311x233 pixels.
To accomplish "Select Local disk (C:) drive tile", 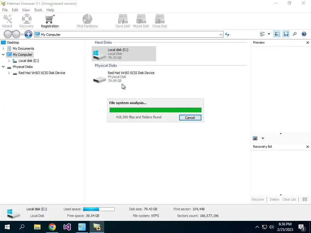I will click(x=124, y=54).
